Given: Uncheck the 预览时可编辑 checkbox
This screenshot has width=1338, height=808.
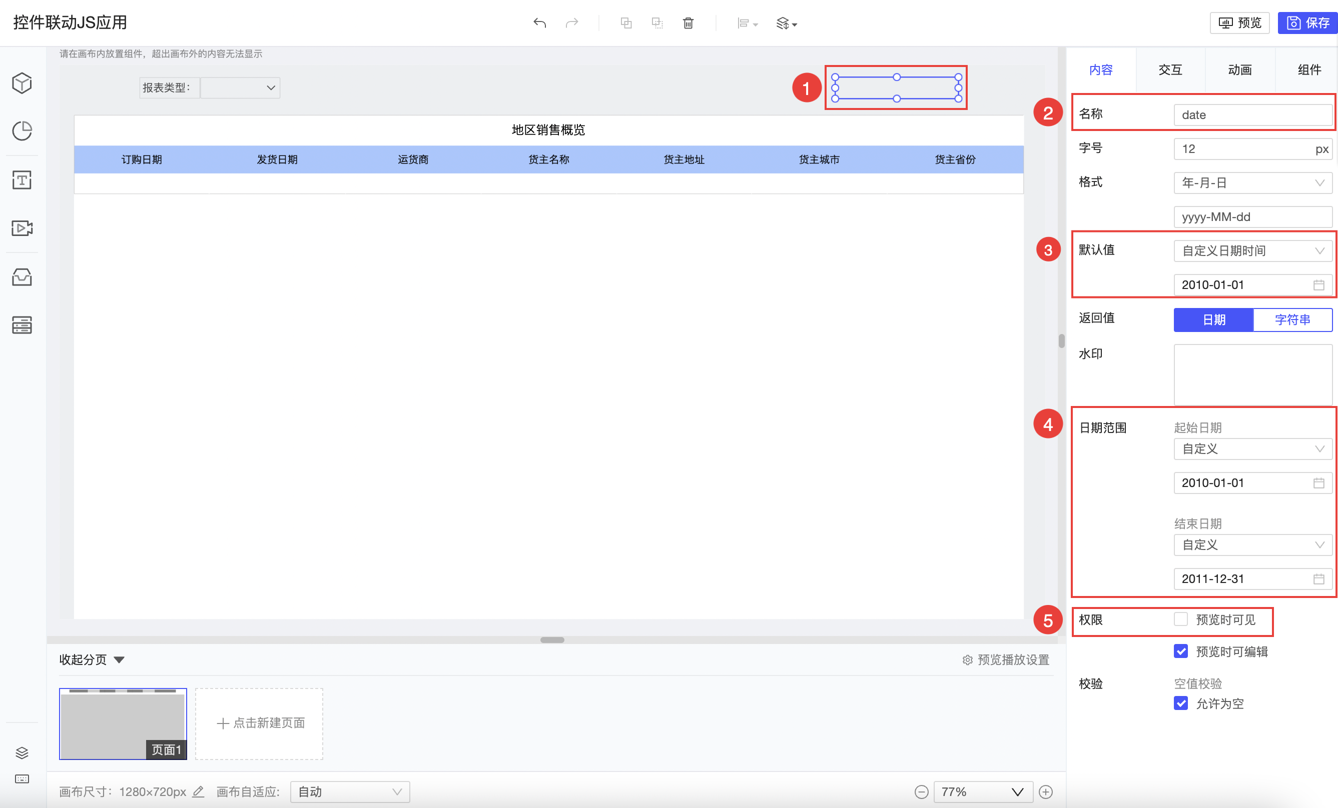Looking at the screenshot, I should point(1180,651).
